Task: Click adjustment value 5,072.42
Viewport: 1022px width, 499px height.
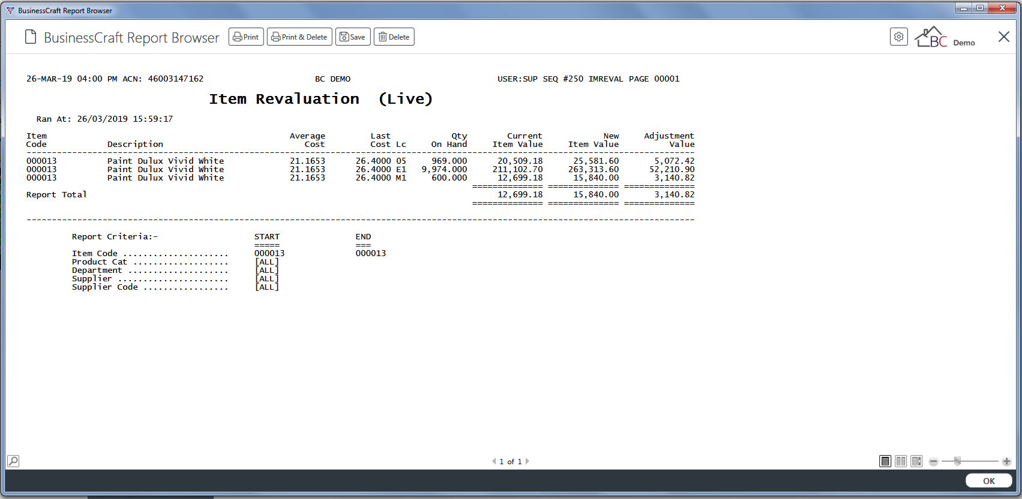Action: [675, 161]
